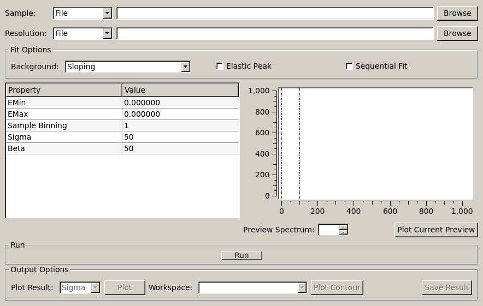Viewport: 483px width, 306px height.
Task: Click the blue dashed range marker in plot
Action: pyautogui.click(x=299, y=143)
